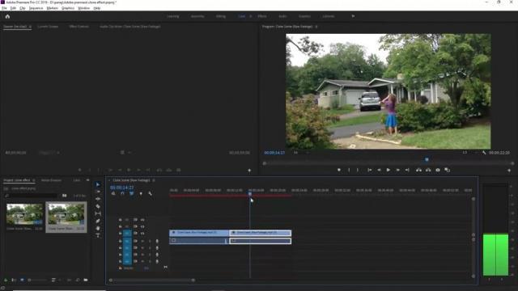Screen dimensions: 518x291
Task: Step forward one frame in Program monitor
Action: click(397, 170)
